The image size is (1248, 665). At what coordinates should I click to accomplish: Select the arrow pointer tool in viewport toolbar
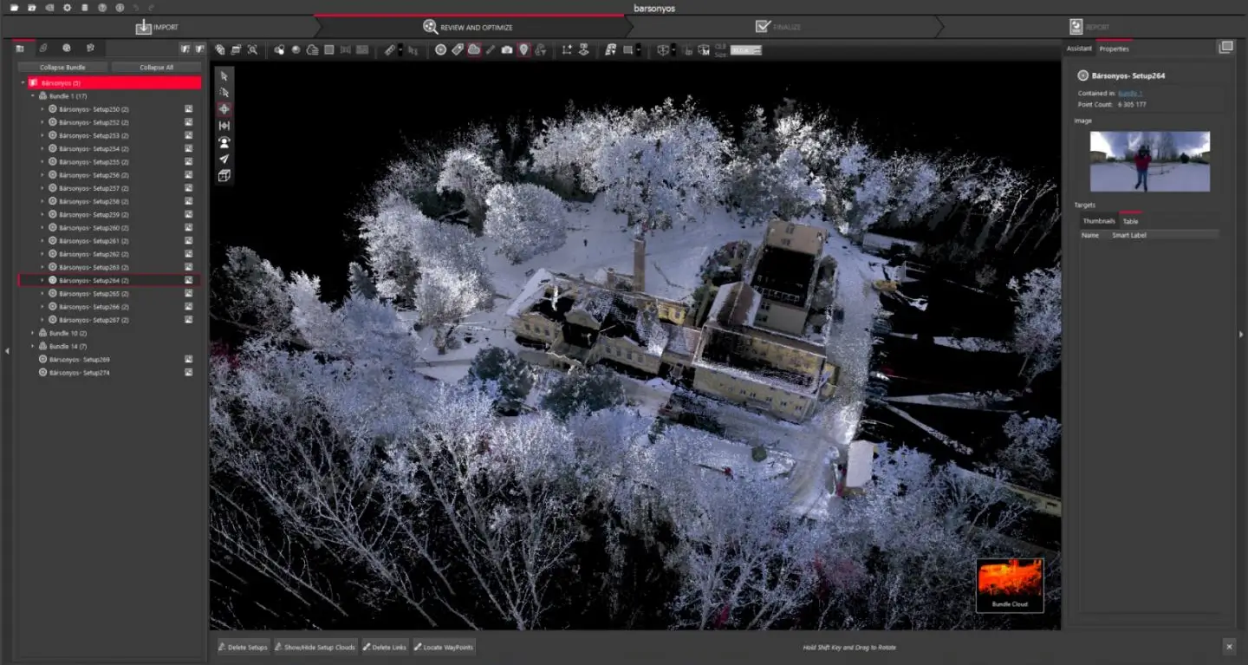point(224,76)
